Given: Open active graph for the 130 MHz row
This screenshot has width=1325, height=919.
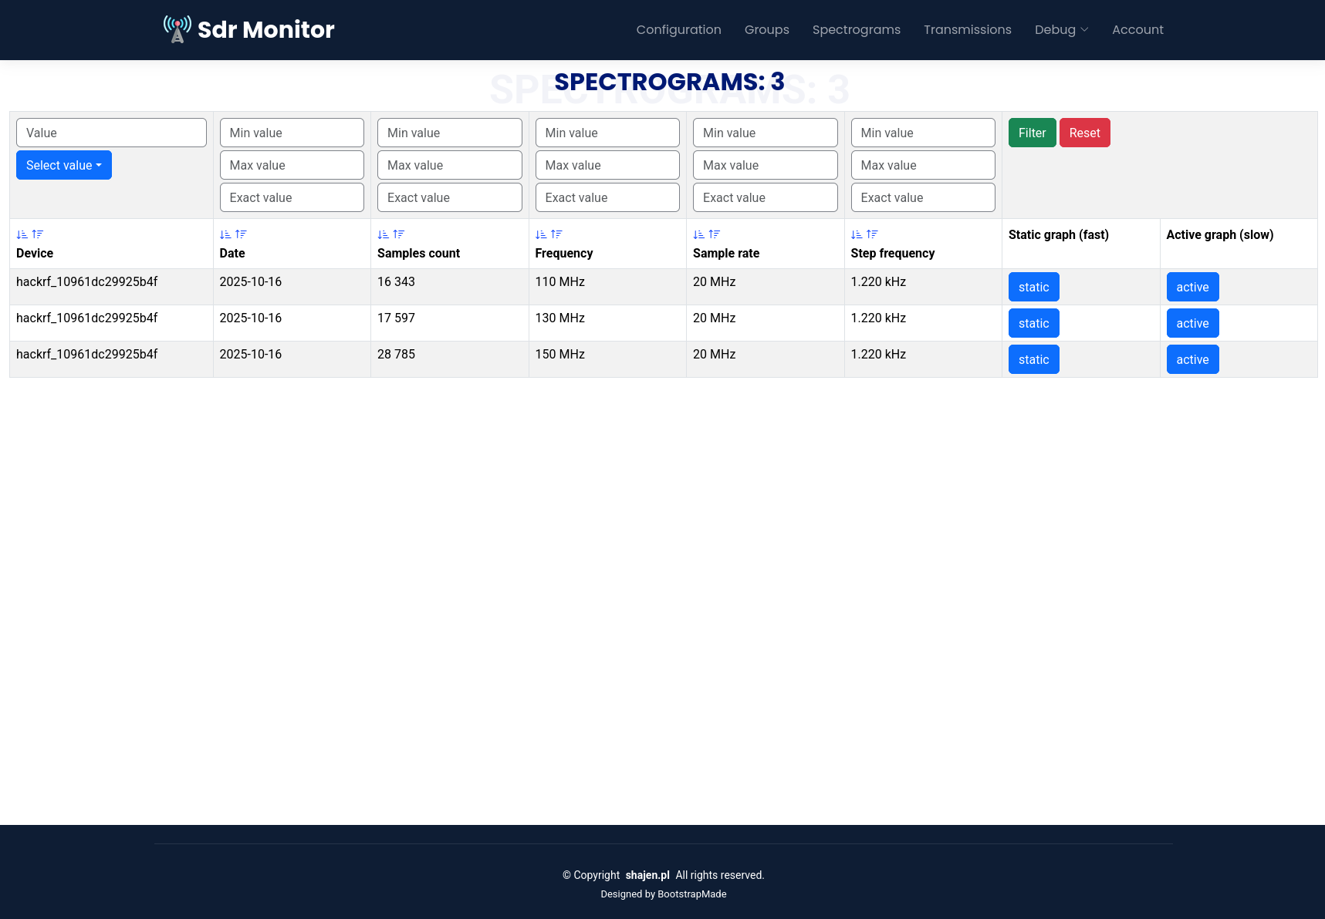Looking at the screenshot, I should (1192, 323).
